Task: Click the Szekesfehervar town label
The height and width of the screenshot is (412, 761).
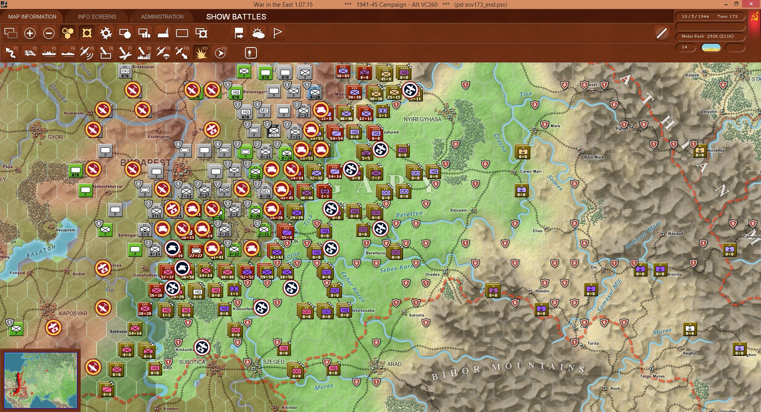Action: point(107,186)
